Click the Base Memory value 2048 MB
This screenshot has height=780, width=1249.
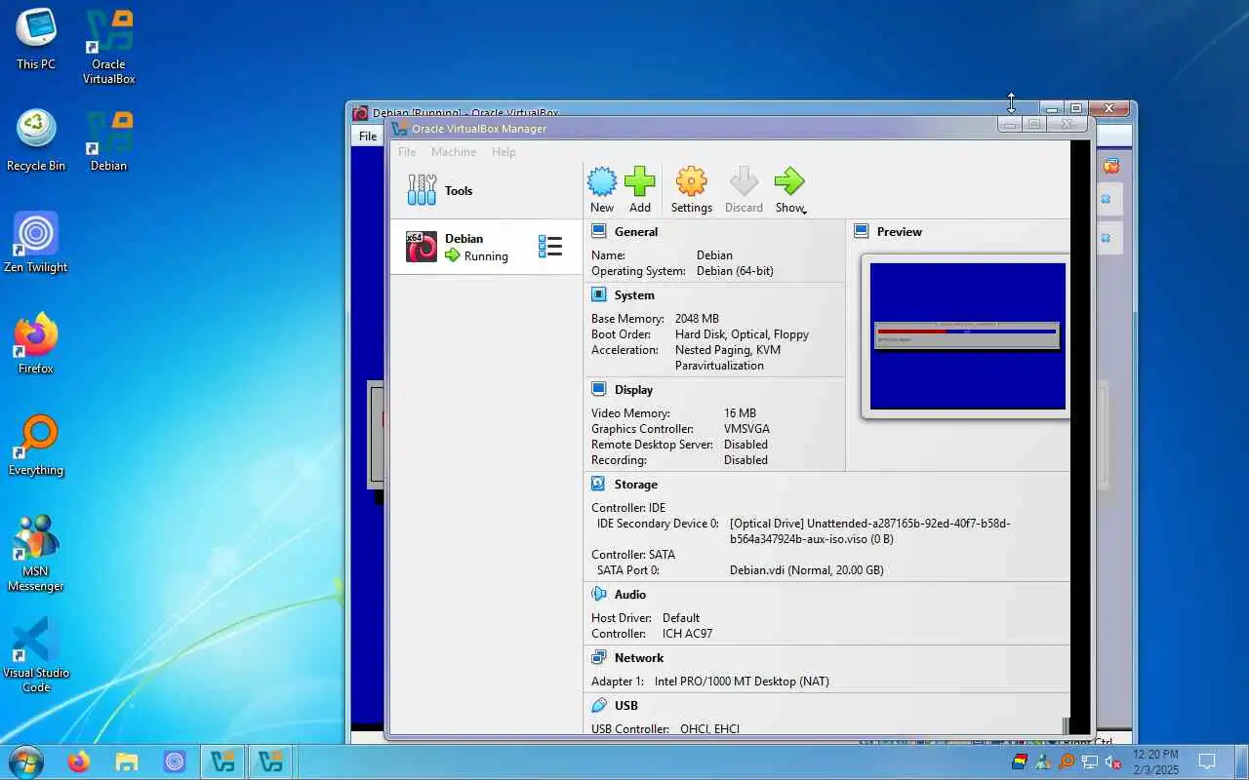tap(697, 319)
